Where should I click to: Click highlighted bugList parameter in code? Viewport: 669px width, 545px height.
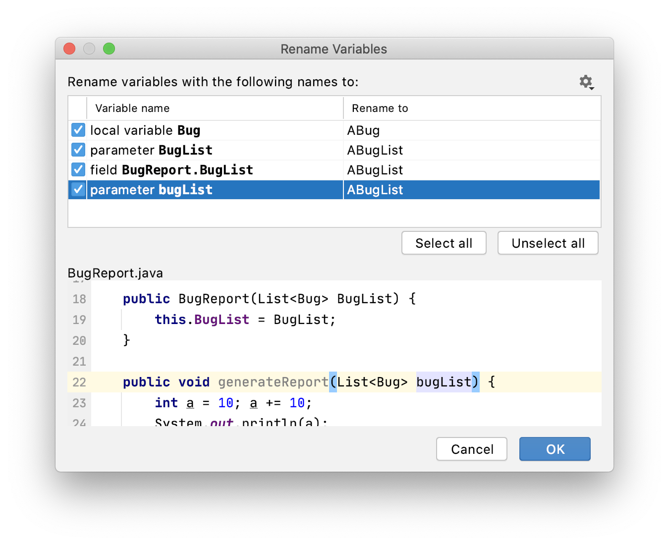(x=444, y=382)
